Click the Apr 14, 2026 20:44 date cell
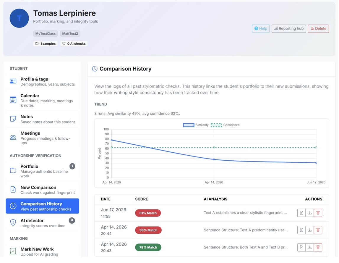The height and width of the screenshot is (263, 339). (x=114, y=230)
